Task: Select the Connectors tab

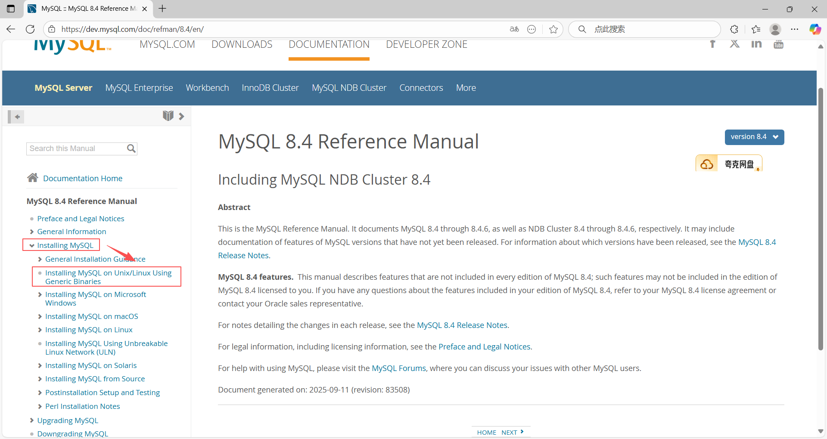Action: (x=421, y=88)
